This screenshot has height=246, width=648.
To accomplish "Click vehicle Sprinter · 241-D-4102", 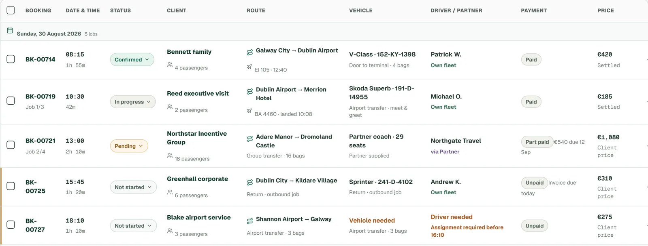I will 381,182.
